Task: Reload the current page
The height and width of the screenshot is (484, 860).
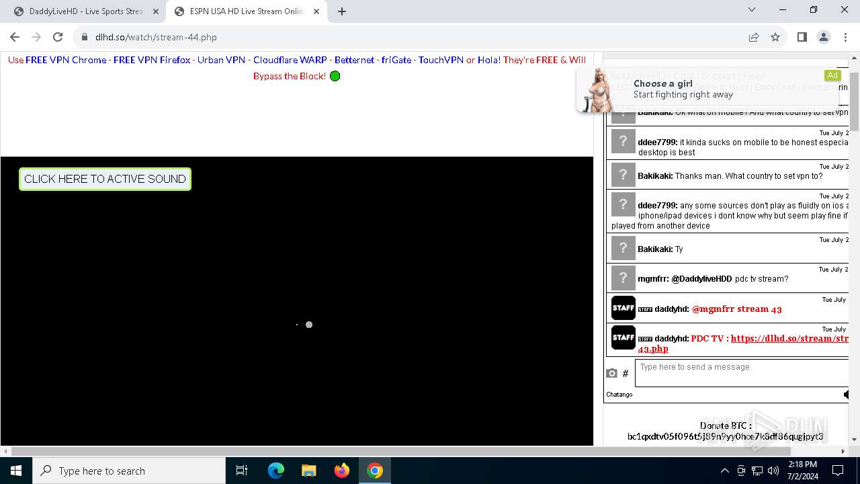Action: click(x=58, y=37)
